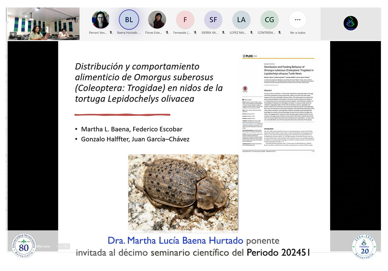This screenshot has height=271, width=388.
Task: Click muted mic icon beside Flores Este
Action: pyautogui.click(x=167, y=33)
